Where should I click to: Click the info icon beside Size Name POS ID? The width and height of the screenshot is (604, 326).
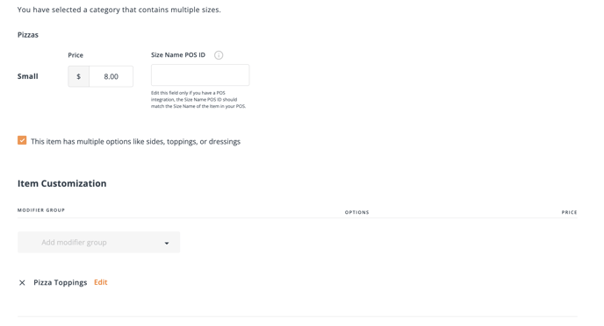click(219, 55)
